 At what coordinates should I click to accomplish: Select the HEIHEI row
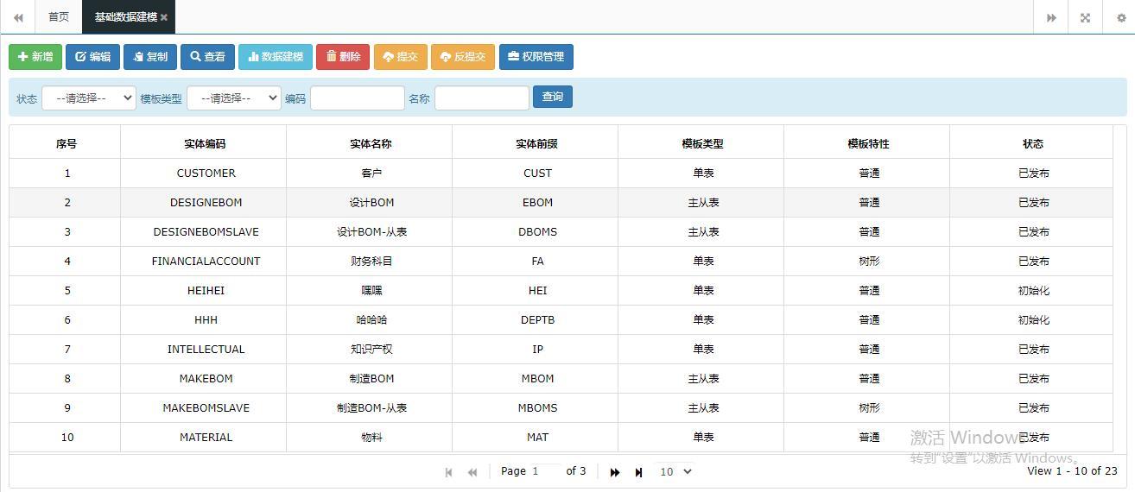pos(561,291)
